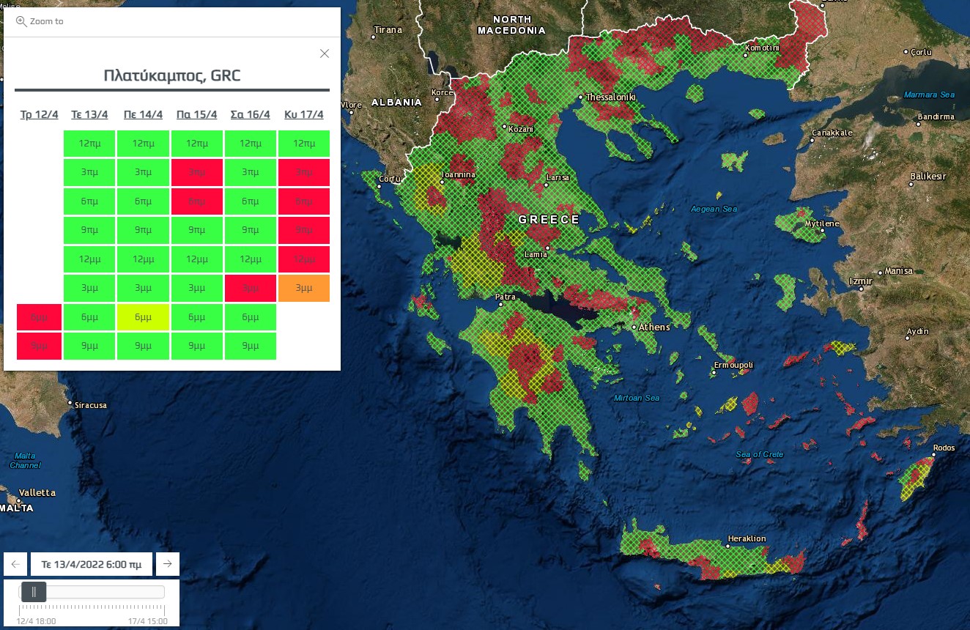Open the Πε 14/4 day column header
This screenshot has width=970, height=630.
click(143, 114)
